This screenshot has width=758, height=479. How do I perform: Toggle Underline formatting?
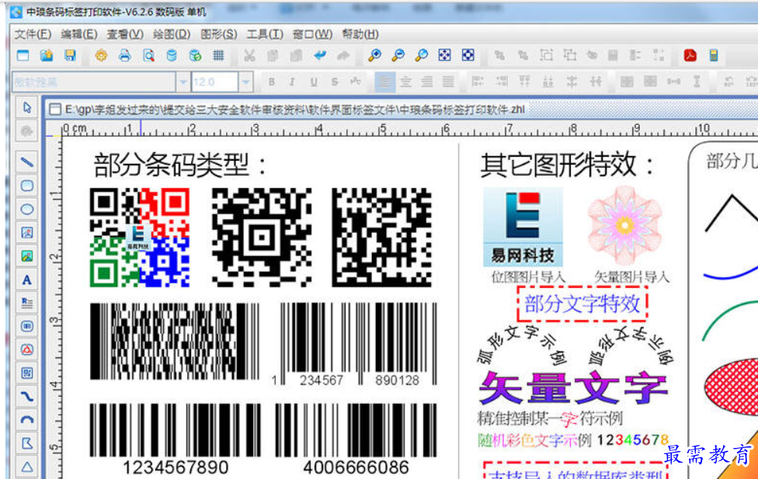(x=314, y=82)
